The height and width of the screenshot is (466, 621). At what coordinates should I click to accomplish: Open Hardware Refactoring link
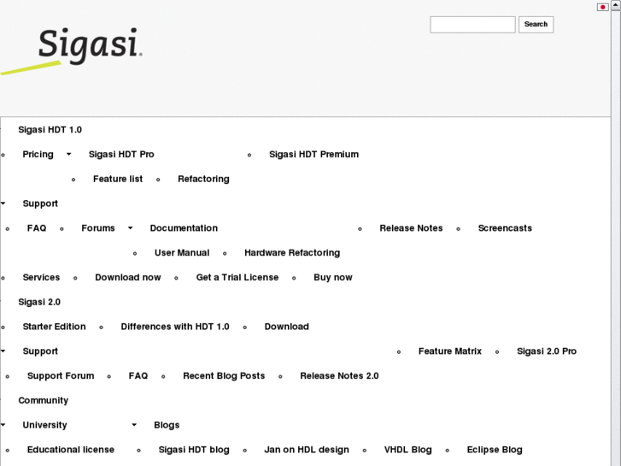point(292,252)
